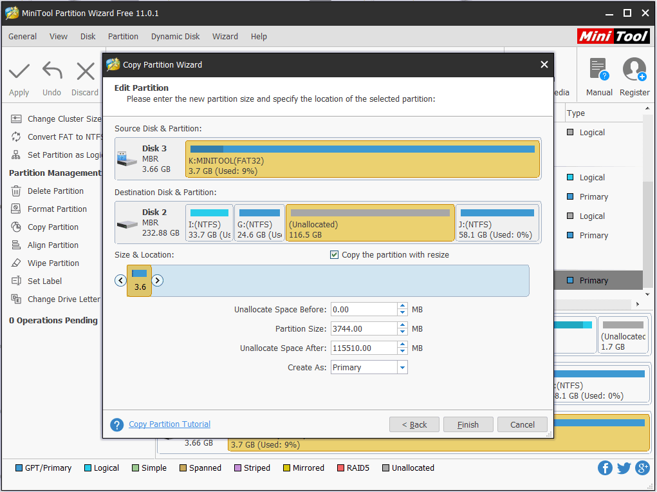Select the J:(NTFS) 58.1 GB partition in dialog
Viewport: 657px width, 492px height.
point(497,223)
